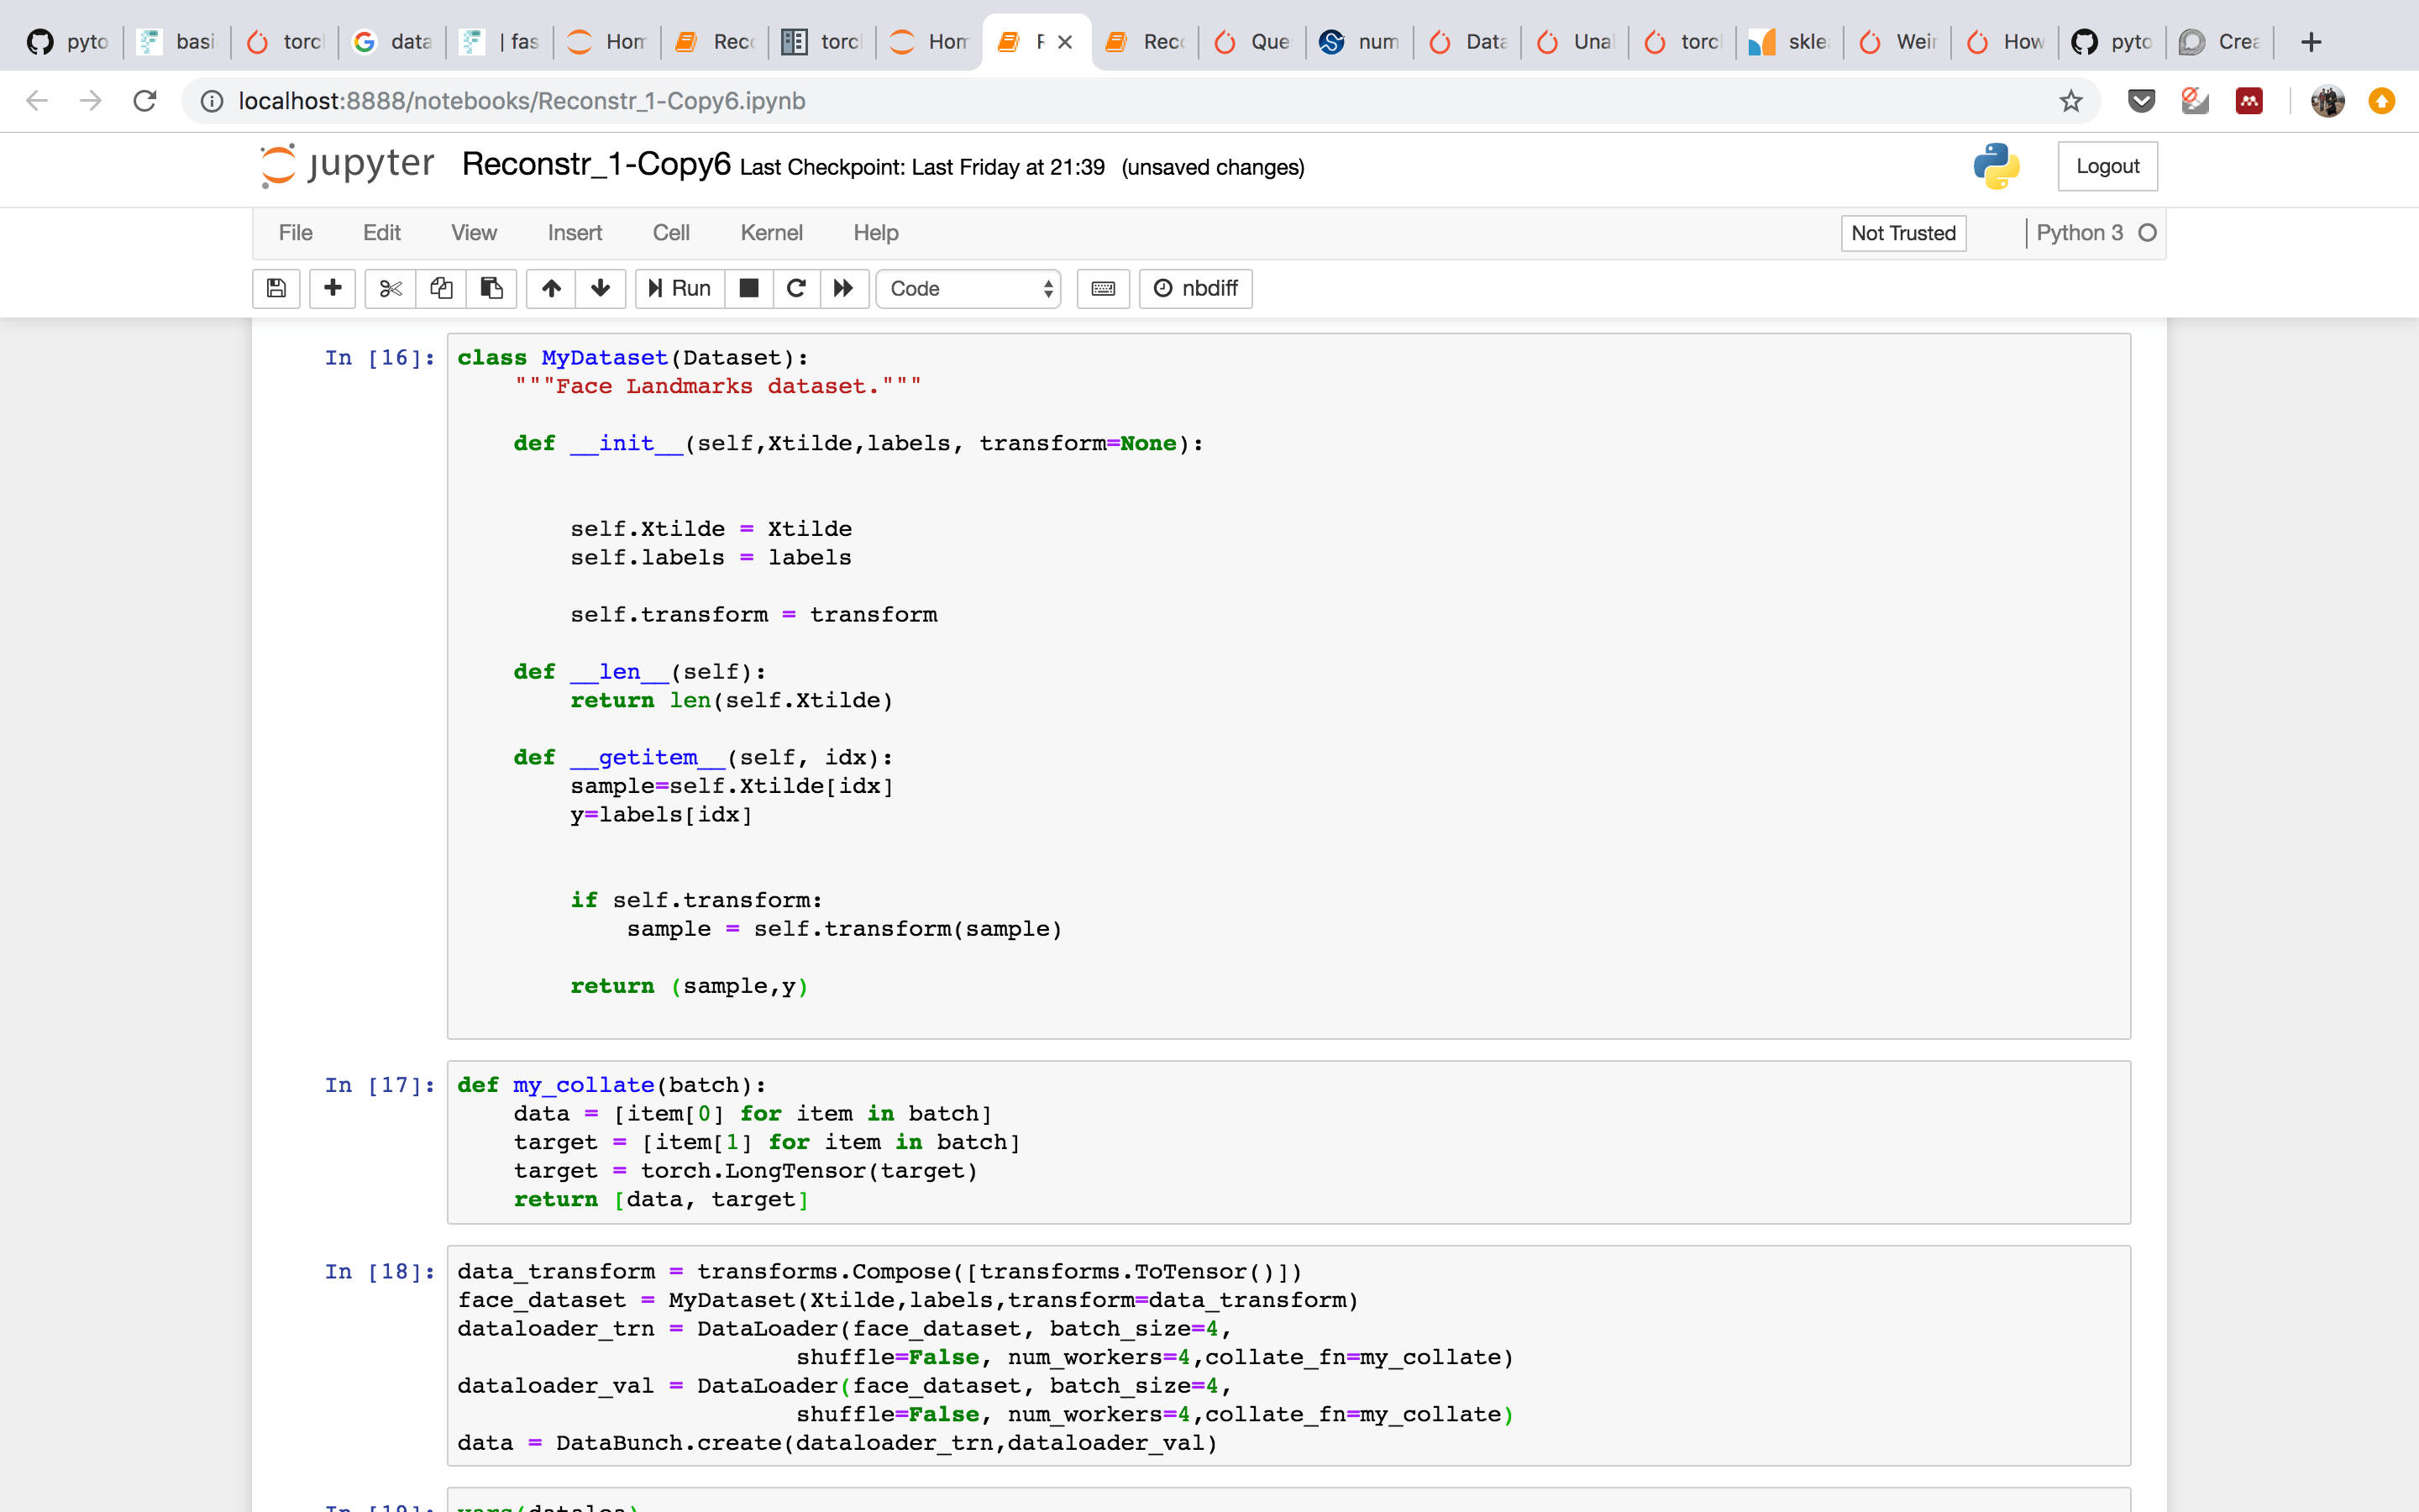Image resolution: width=2419 pixels, height=1512 pixels.
Task: Click the red Mendeley extension icon
Action: pyautogui.click(x=2249, y=101)
